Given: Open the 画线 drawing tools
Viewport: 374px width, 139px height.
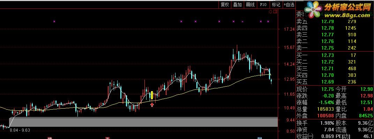Looking at the screenshot, I should [x=250, y=5].
